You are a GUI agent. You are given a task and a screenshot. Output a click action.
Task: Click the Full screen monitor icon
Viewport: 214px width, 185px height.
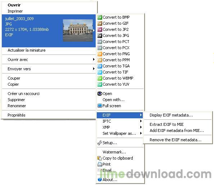coord(100,106)
